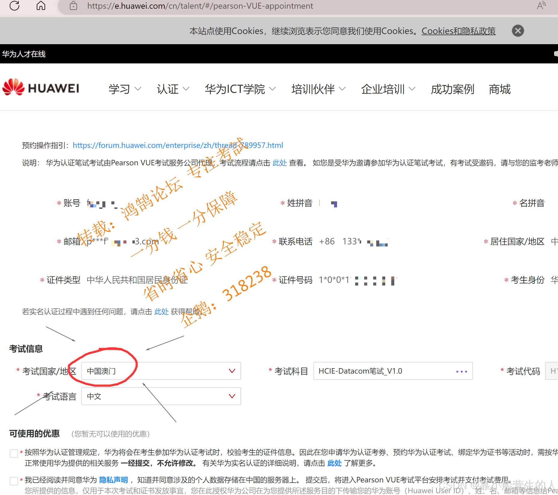This screenshot has width=558, height=495.
Task: Click the chevron next to 认证
Action: point(186,89)
